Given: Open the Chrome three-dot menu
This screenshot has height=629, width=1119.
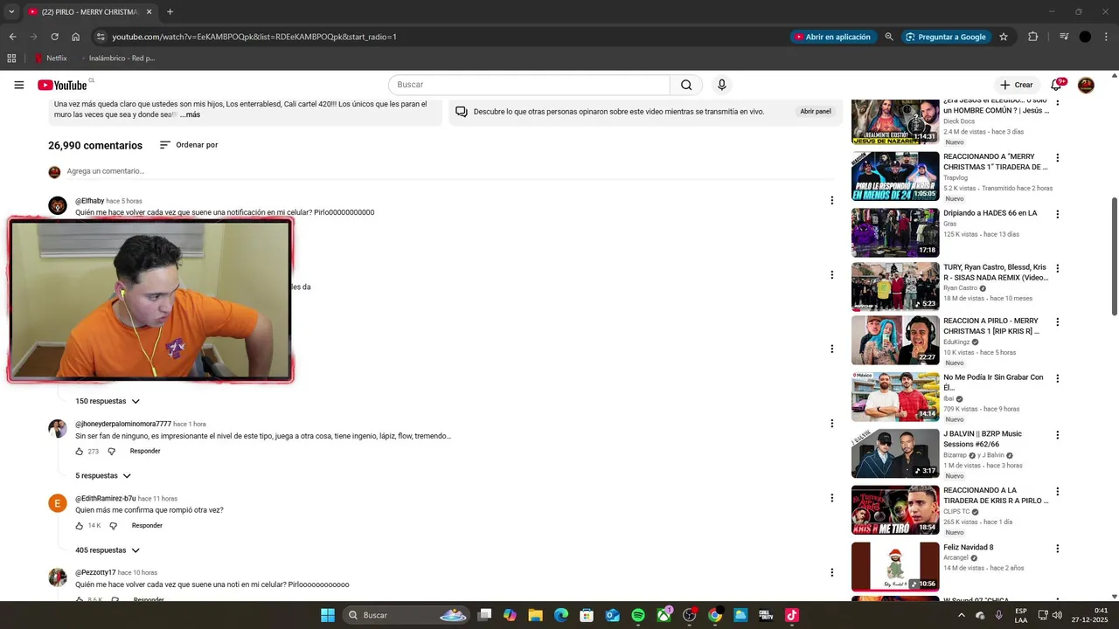Looking at the screenshot, I should point(1106,37).
